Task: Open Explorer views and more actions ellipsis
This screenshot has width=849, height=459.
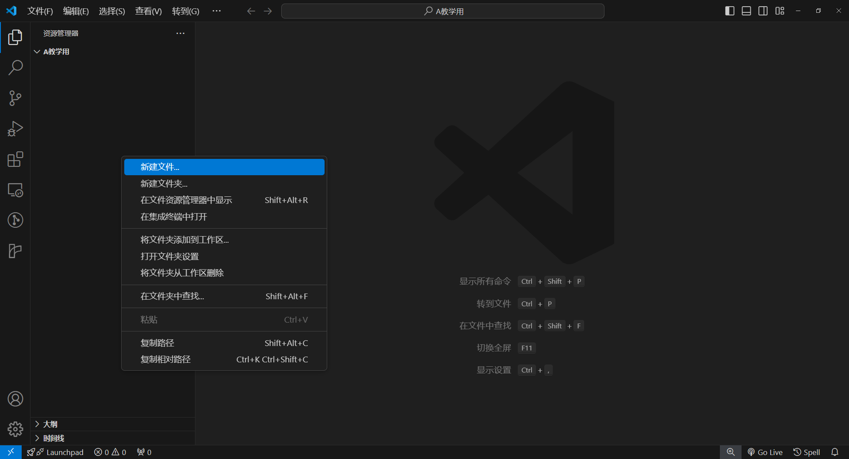Action: click(x=180, y=34)
